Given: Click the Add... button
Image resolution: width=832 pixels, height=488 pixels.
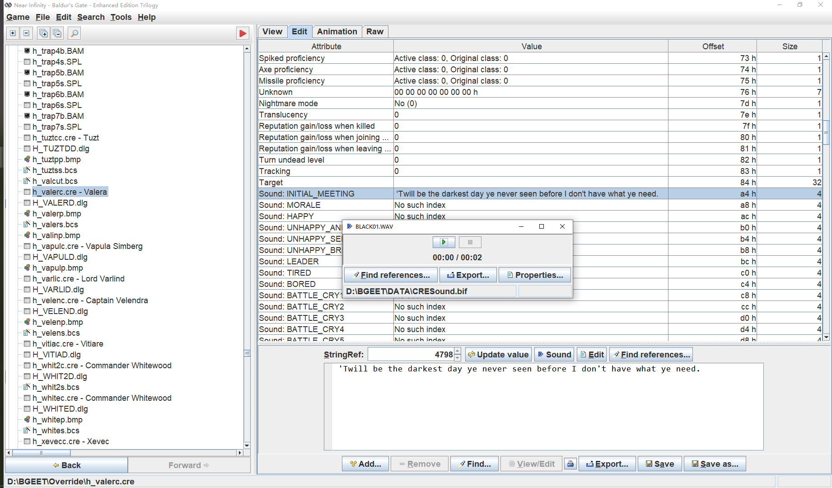Looking at the screenshot, I should [x=365, y=464].
